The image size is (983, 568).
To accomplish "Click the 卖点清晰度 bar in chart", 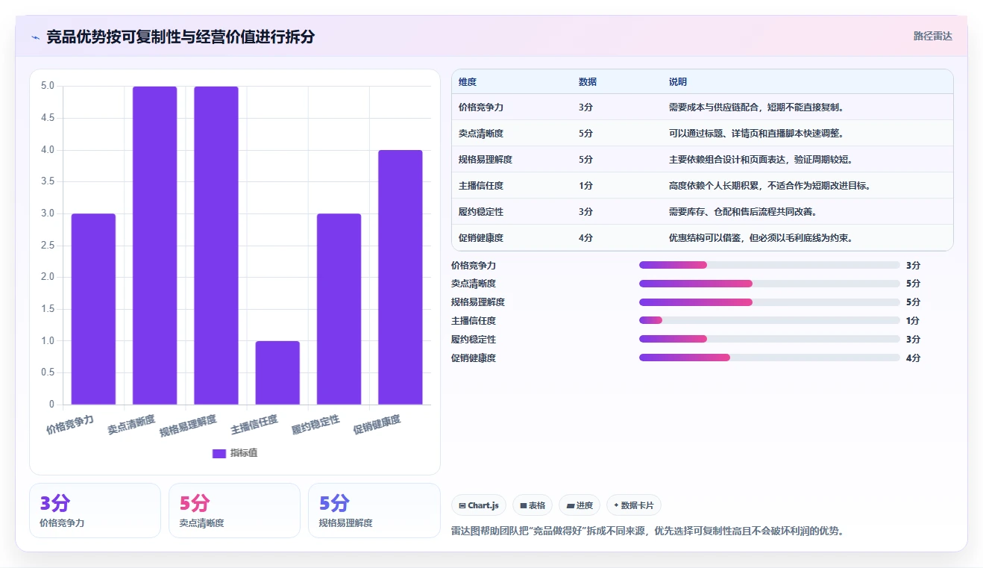I will pos(154,246).
